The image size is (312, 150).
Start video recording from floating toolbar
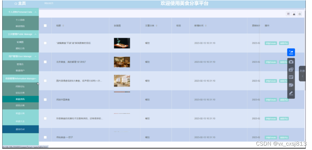(x=291, y=85)
